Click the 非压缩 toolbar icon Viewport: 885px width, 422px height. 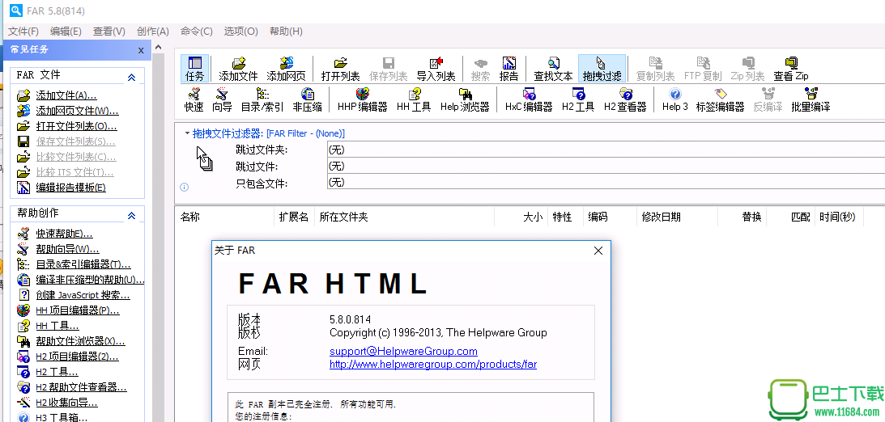[x=308, y=99]
